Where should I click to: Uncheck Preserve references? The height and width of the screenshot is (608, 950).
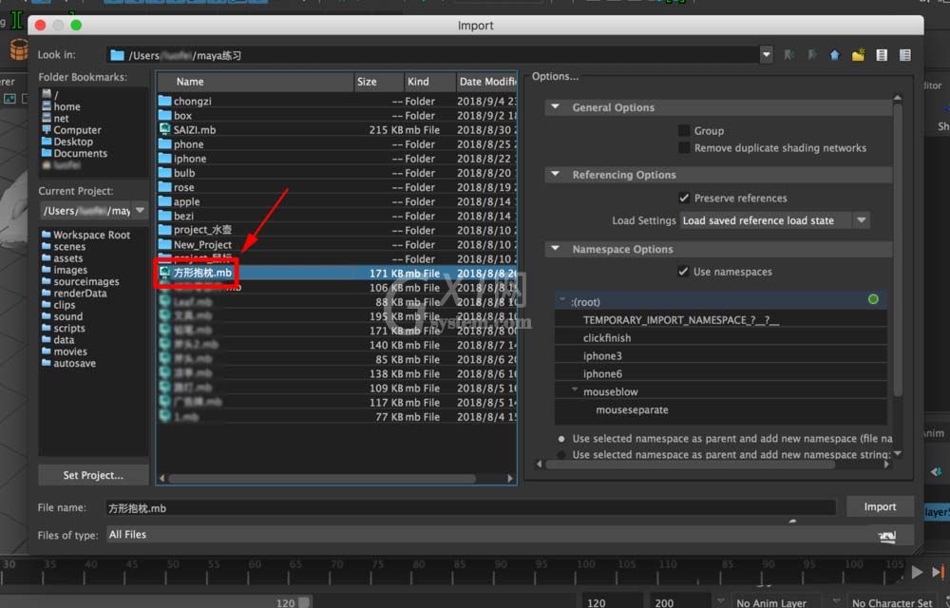tap(684, 198)
